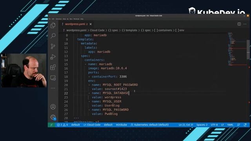Click the editor vertical scrollbar
This screenshot has width=251, height=141.
[248, 49]
